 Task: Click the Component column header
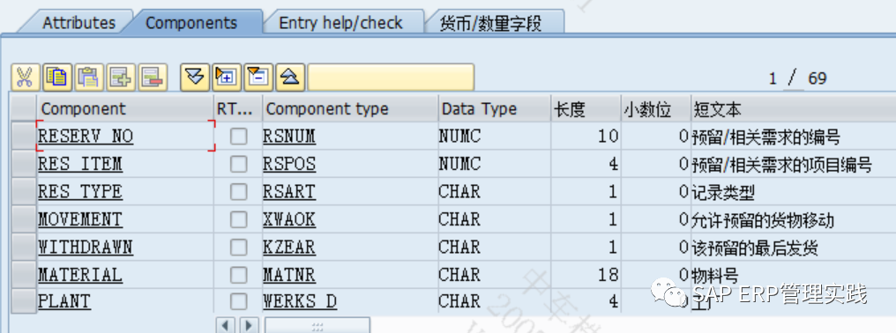pyautogui.click(x=125, y=108)
